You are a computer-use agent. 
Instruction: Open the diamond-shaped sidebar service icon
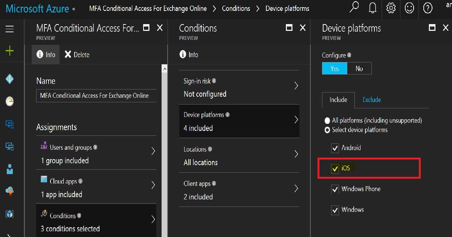pyautogui.click(x=10, y=78)
